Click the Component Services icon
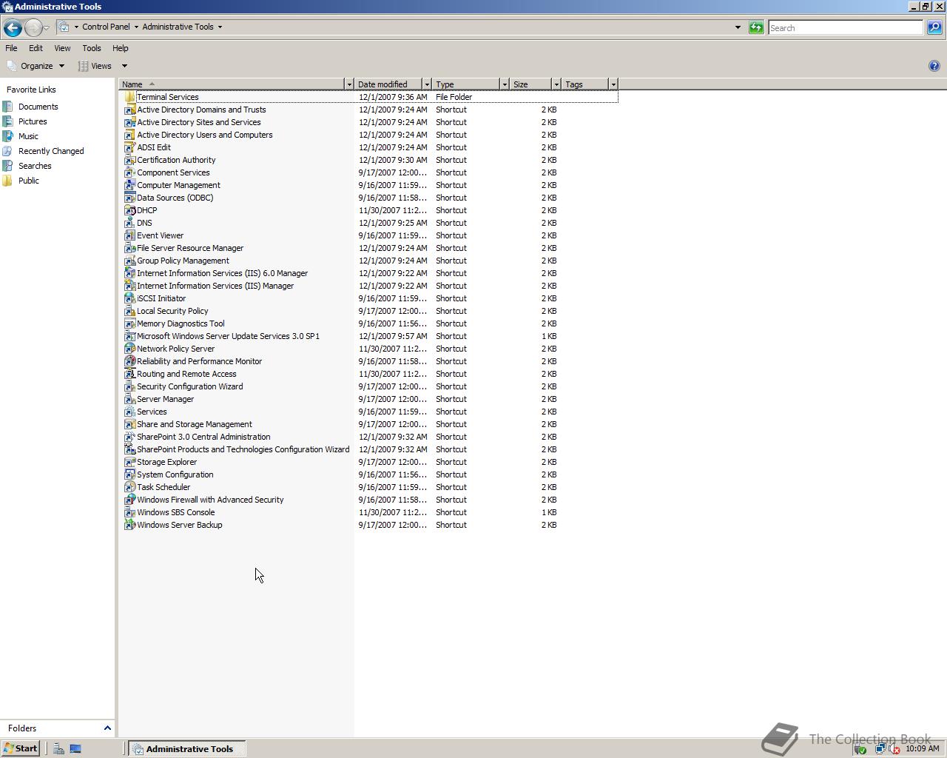This screenshot has width=947, height=758. 129,172
